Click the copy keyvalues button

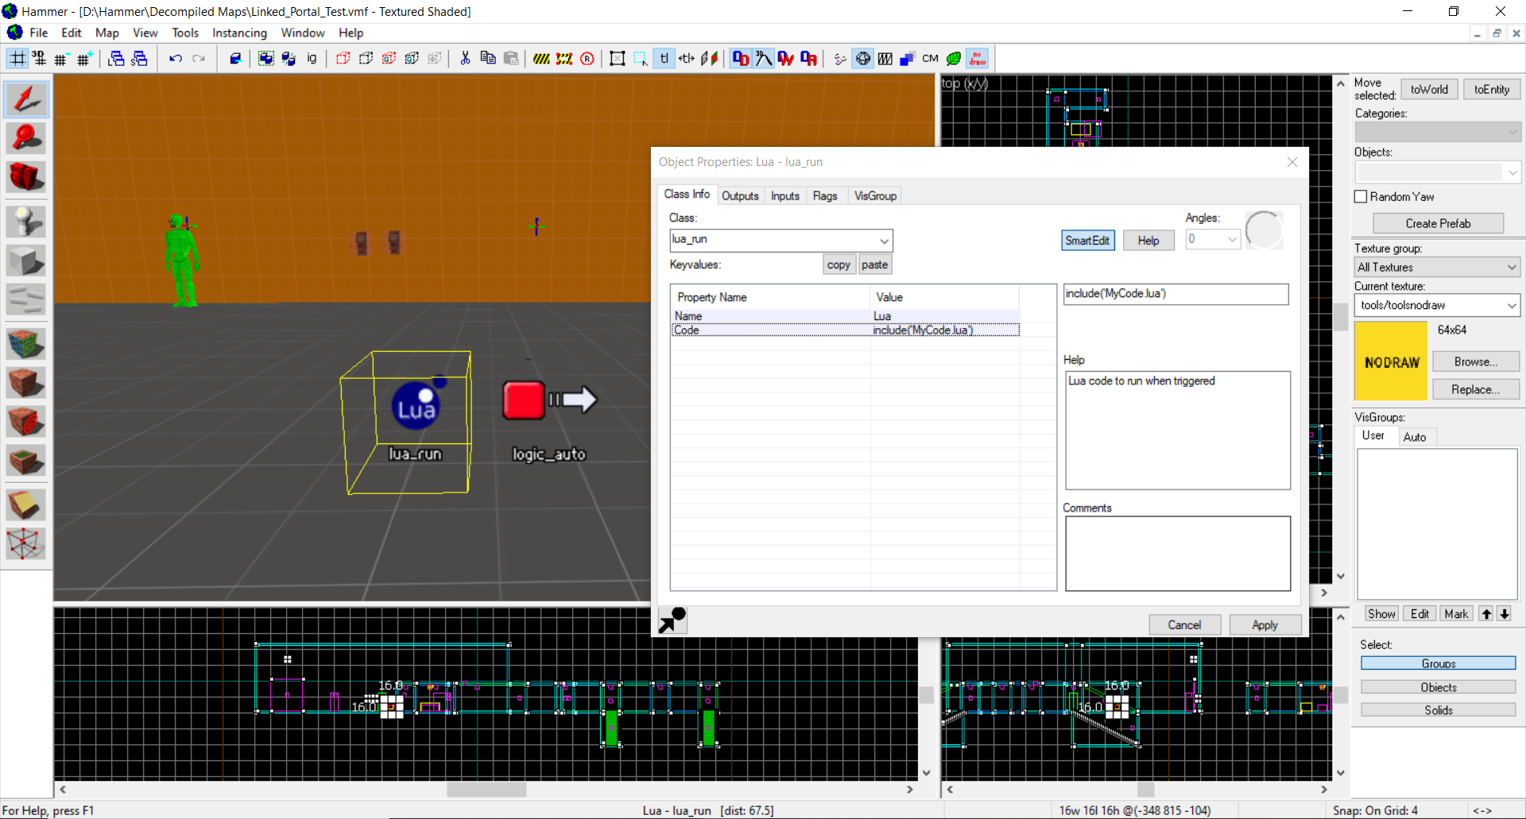coord(839,265)
